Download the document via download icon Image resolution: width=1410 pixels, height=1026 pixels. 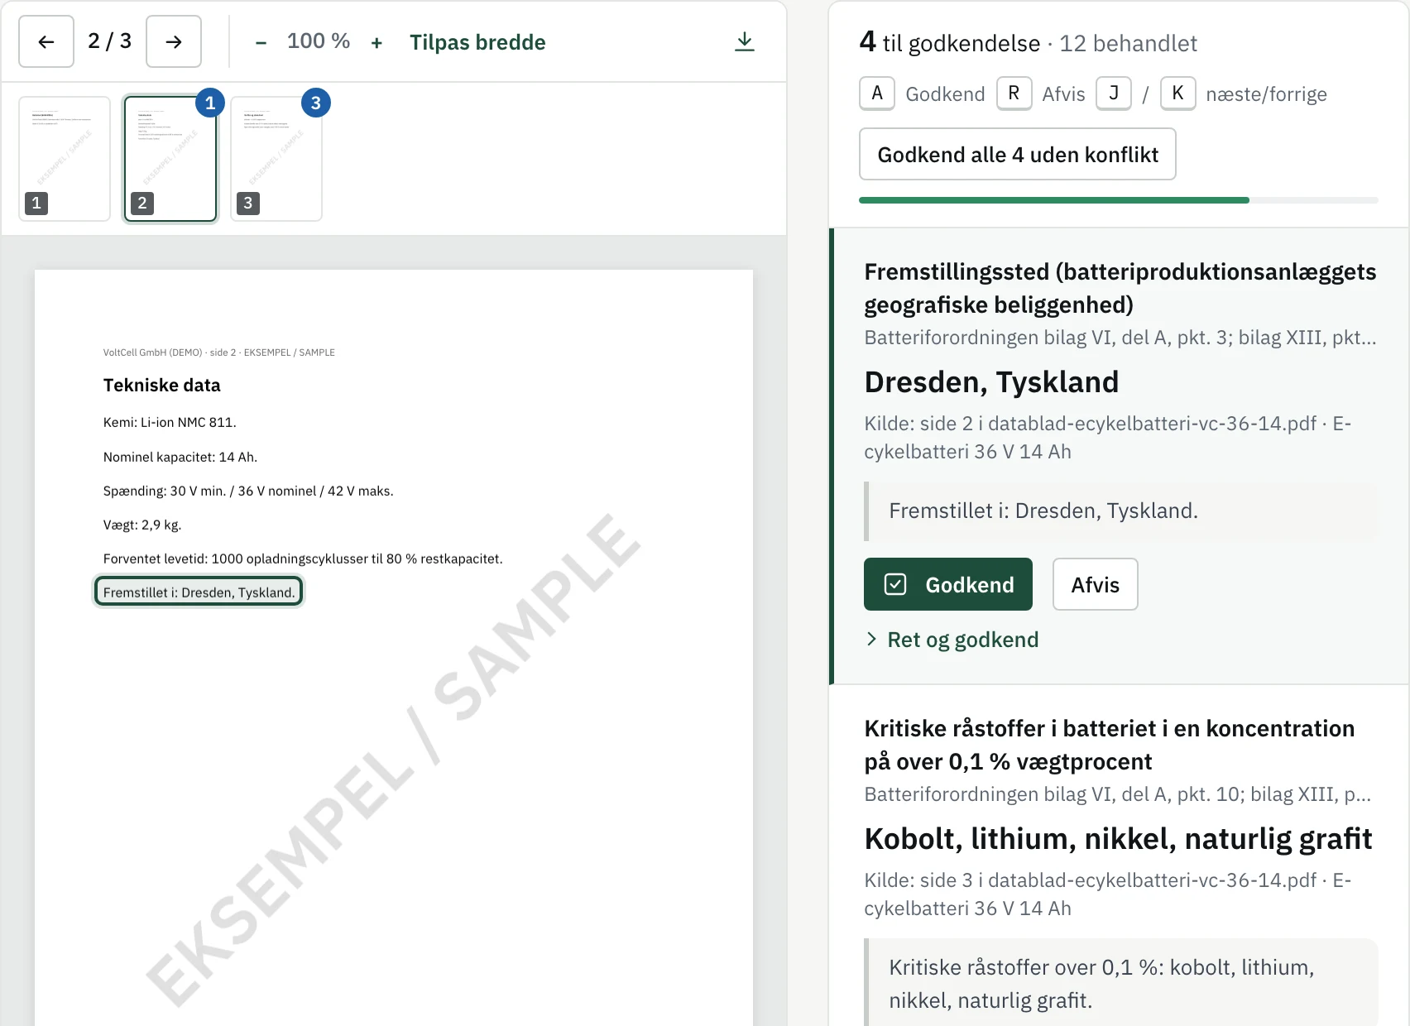(x=745, y=41)
